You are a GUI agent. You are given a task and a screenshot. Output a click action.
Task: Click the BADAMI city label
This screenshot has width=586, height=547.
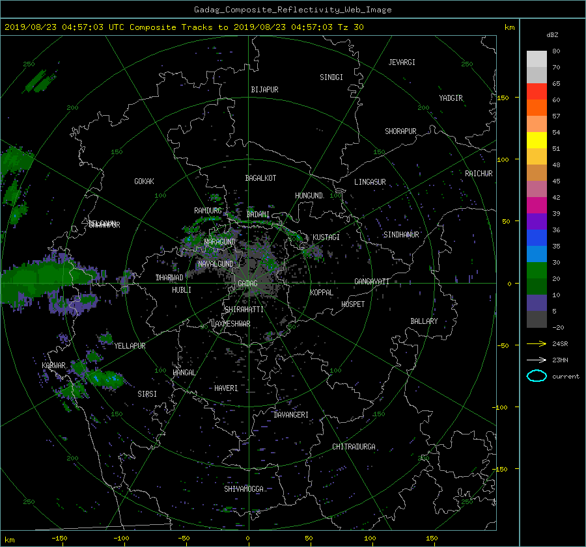(x=258, y=215)
